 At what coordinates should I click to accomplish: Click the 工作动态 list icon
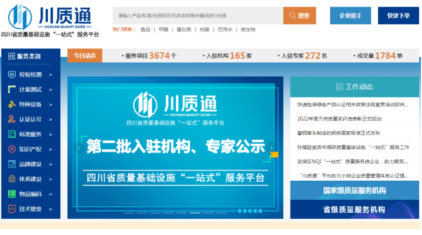pyautogui.click(x=339, y=87)
